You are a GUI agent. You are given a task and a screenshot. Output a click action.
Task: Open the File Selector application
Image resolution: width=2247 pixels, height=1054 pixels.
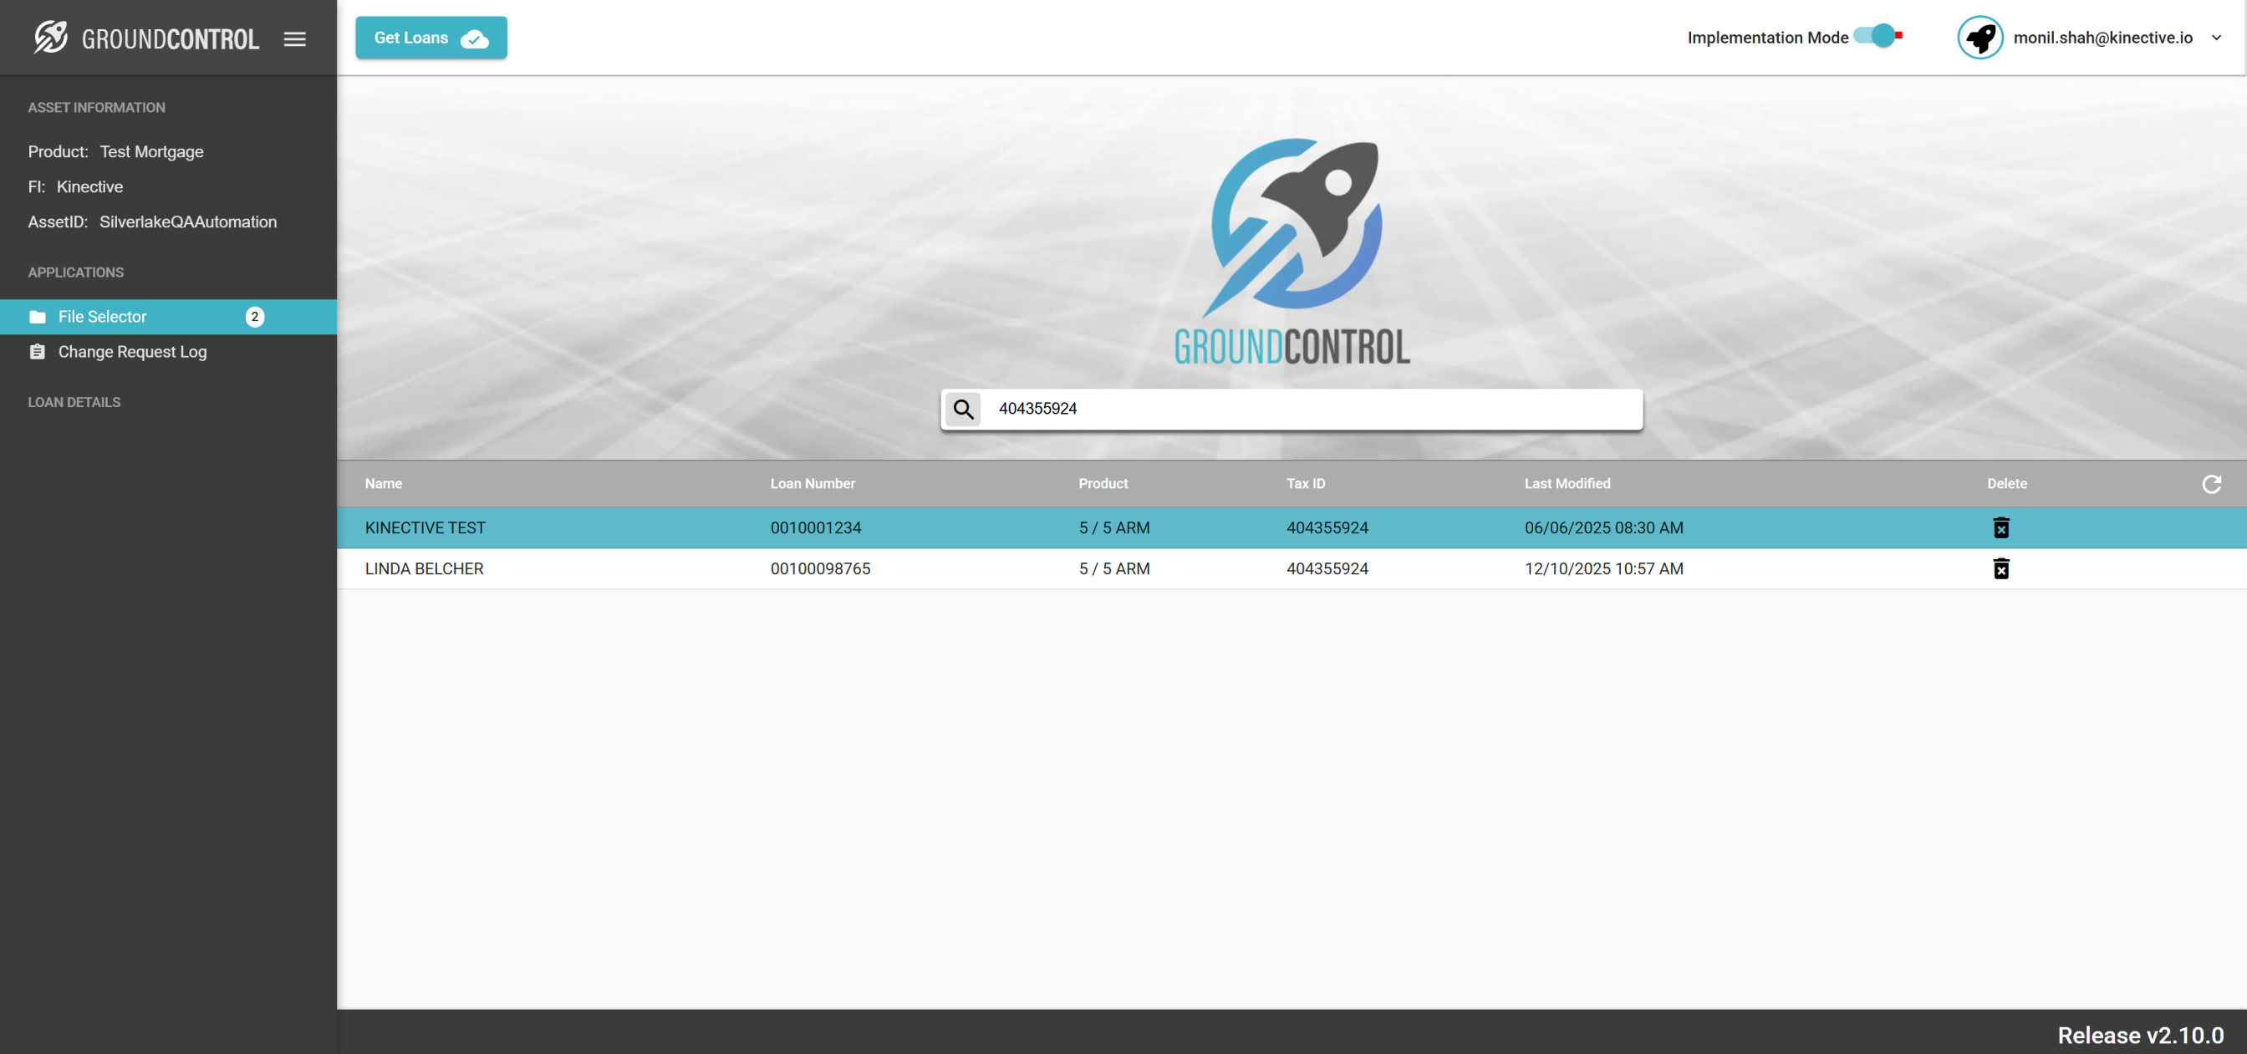point(102,317)
